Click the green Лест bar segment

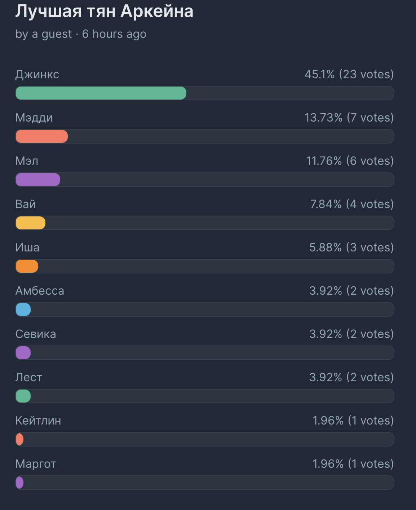click(x=23, y=396)
